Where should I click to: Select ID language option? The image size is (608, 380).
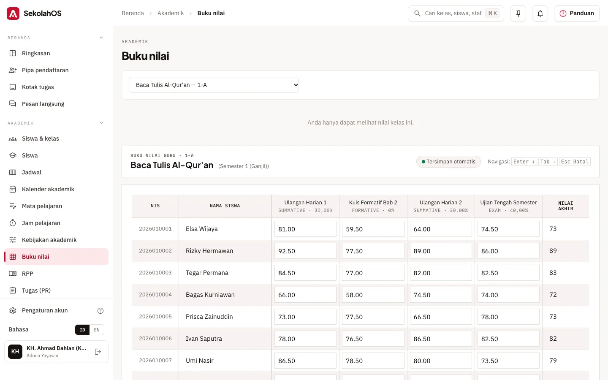[82, 330]
